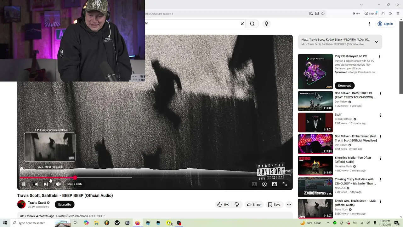403x227 pixels.
Task: Toggle closed captions on the player
Action: pyautogui.click(x=254, y=184)
